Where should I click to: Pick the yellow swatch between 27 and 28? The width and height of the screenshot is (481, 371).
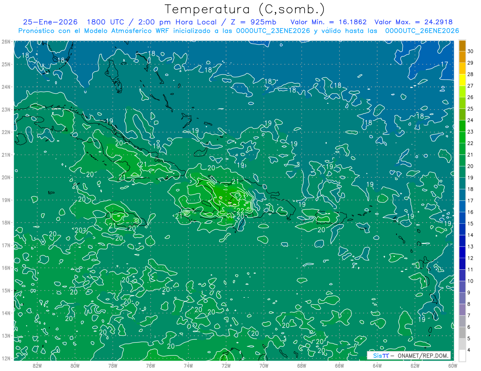tap(462, 80)
